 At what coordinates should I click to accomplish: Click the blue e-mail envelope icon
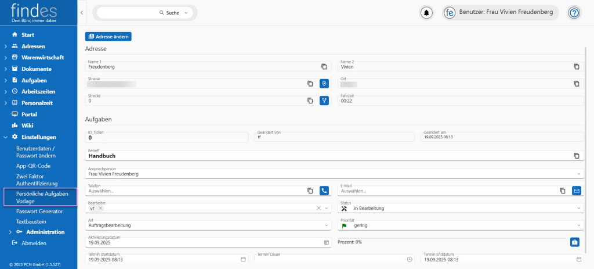(x=576, y=190)
